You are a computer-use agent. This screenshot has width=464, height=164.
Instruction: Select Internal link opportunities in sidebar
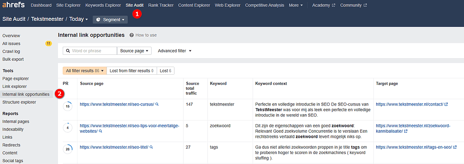[26, 94]
